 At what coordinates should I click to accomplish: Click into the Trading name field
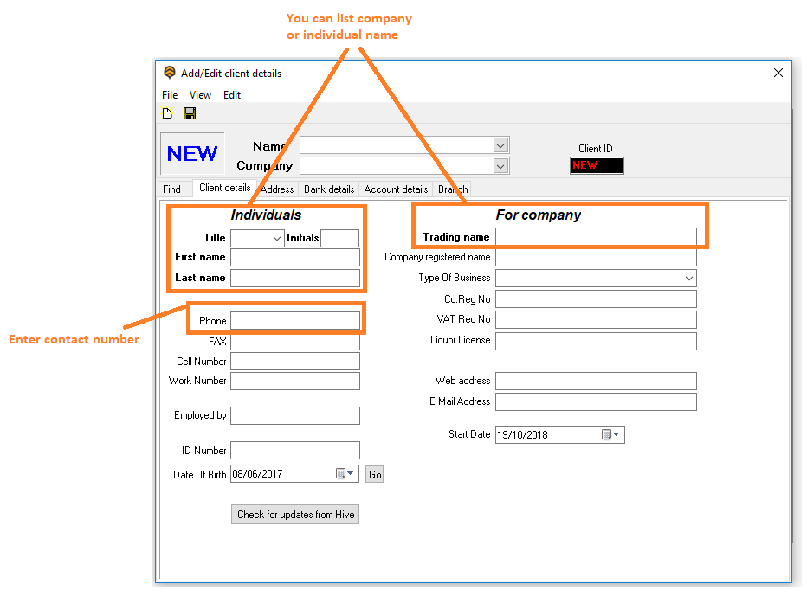pos(596,237)
